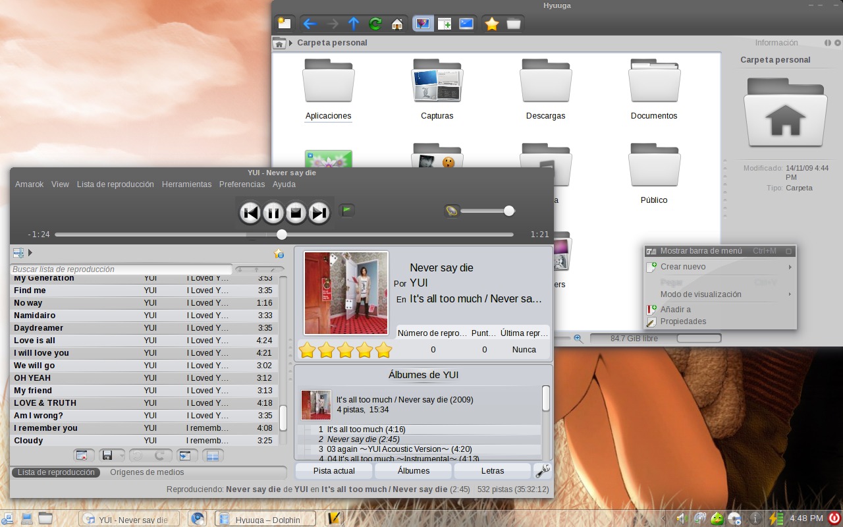Screen dimensions: 843x527
Task: Click the album cover thumbnail for Never say die
Action: [346, 292]
